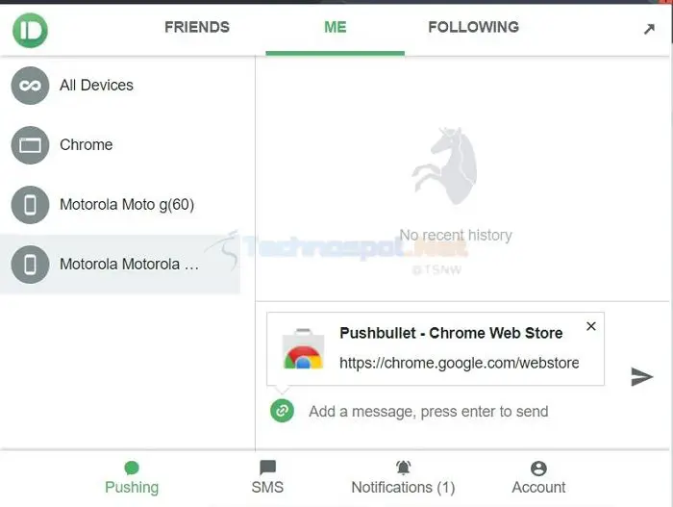The image size is (673, 507).
Task: Switch to the FRIENDS tab
Action: [x=197, y=28]
